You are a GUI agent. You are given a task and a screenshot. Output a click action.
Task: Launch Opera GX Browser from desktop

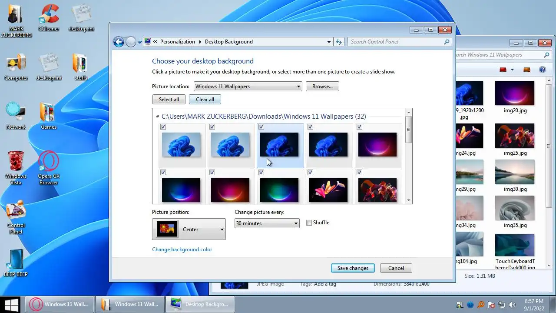pos(49,168)
